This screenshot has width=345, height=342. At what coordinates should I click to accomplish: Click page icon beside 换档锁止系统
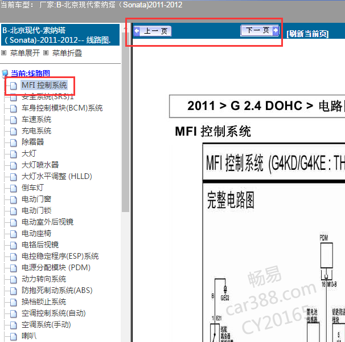[x=14, y=302]
